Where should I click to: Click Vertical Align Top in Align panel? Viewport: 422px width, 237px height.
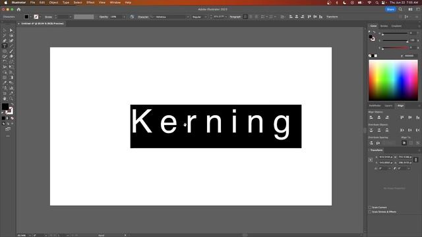tap(402, 117)
